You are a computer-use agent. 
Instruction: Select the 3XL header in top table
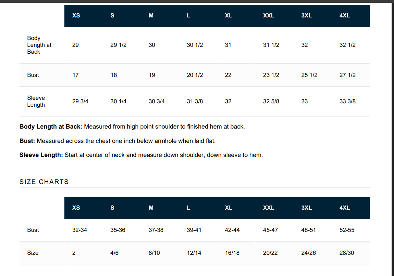tap(307, 15)
